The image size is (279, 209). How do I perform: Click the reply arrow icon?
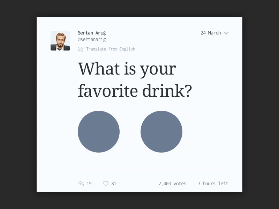[x=81, y=183]
